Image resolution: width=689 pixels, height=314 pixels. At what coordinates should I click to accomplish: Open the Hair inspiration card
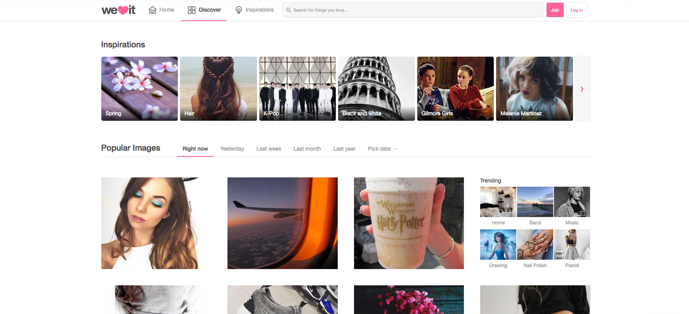click(218, 89)
